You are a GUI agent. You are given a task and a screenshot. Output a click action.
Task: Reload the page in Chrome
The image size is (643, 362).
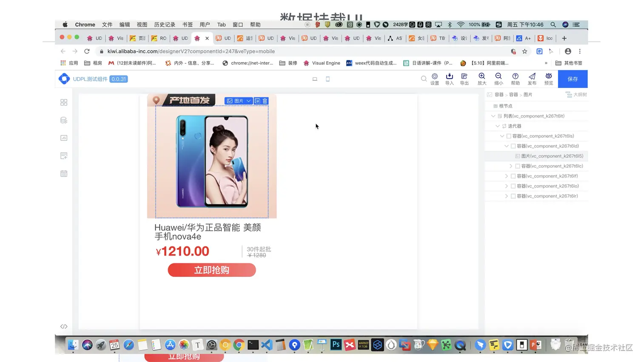click(87, 51)
